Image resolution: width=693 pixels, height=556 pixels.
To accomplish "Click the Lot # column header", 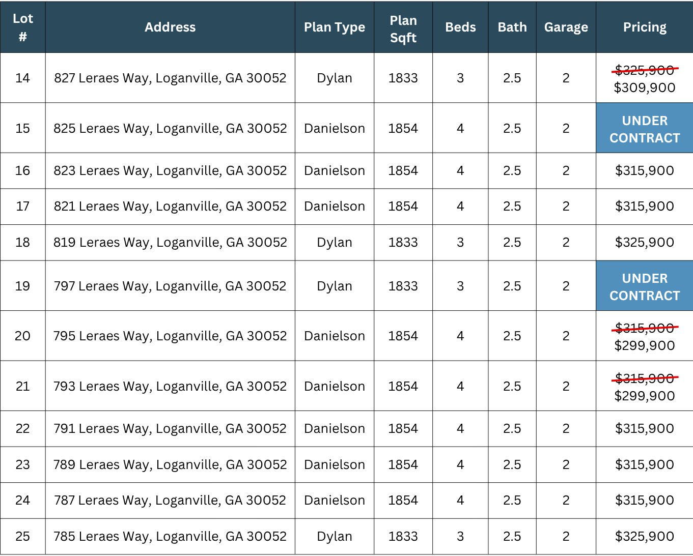I will click(22, 27).
